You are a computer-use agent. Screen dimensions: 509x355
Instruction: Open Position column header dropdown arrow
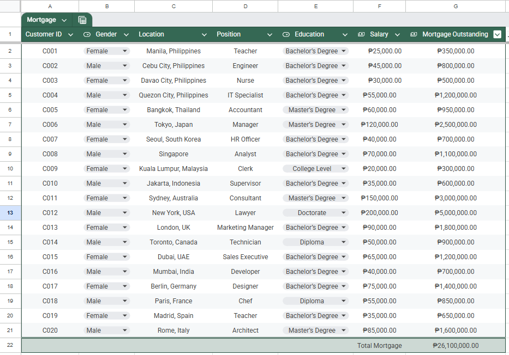[270, 35]
